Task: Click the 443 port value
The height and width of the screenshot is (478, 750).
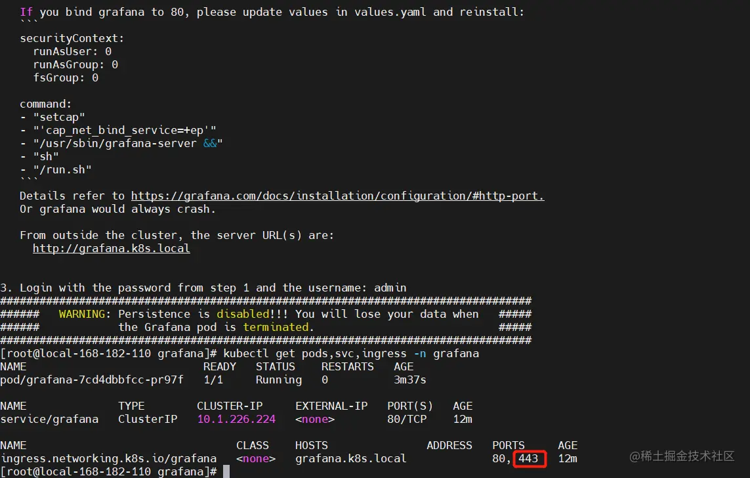Action: tap(528, 458)
